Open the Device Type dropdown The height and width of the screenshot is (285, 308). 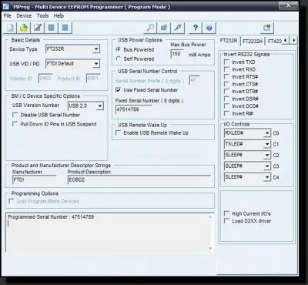(96, 49)
